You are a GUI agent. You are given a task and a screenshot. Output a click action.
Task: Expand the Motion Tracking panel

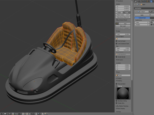click(x=116, y=106)
